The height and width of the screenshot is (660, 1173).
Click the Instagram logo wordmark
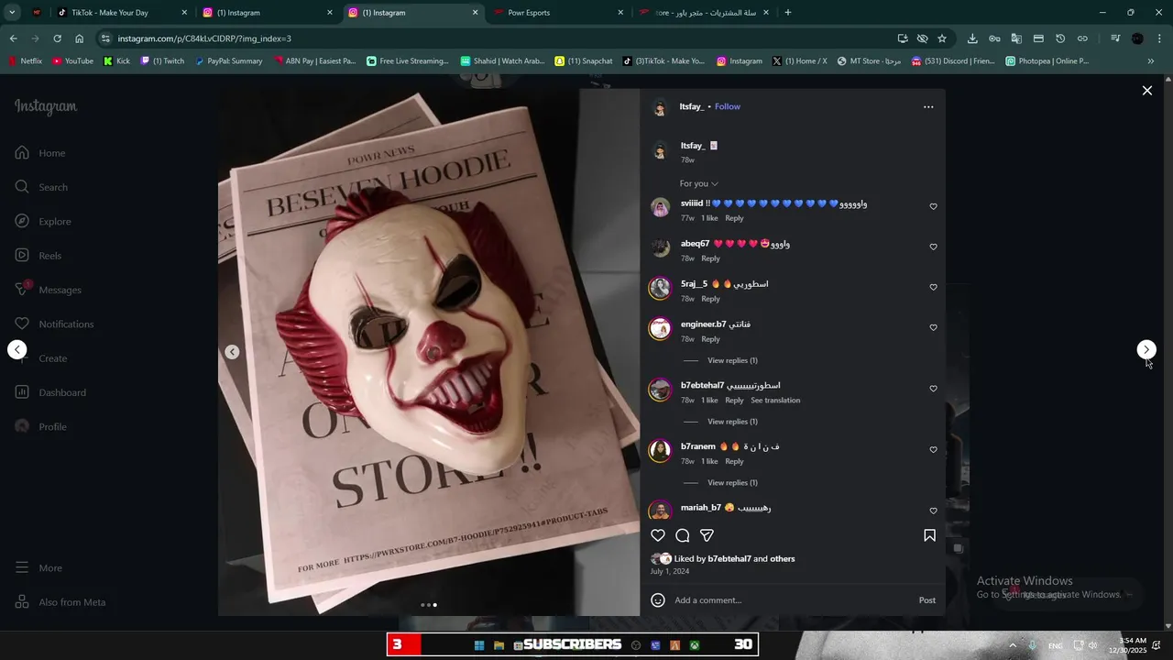pyautogui.click(x=46, y=107)
